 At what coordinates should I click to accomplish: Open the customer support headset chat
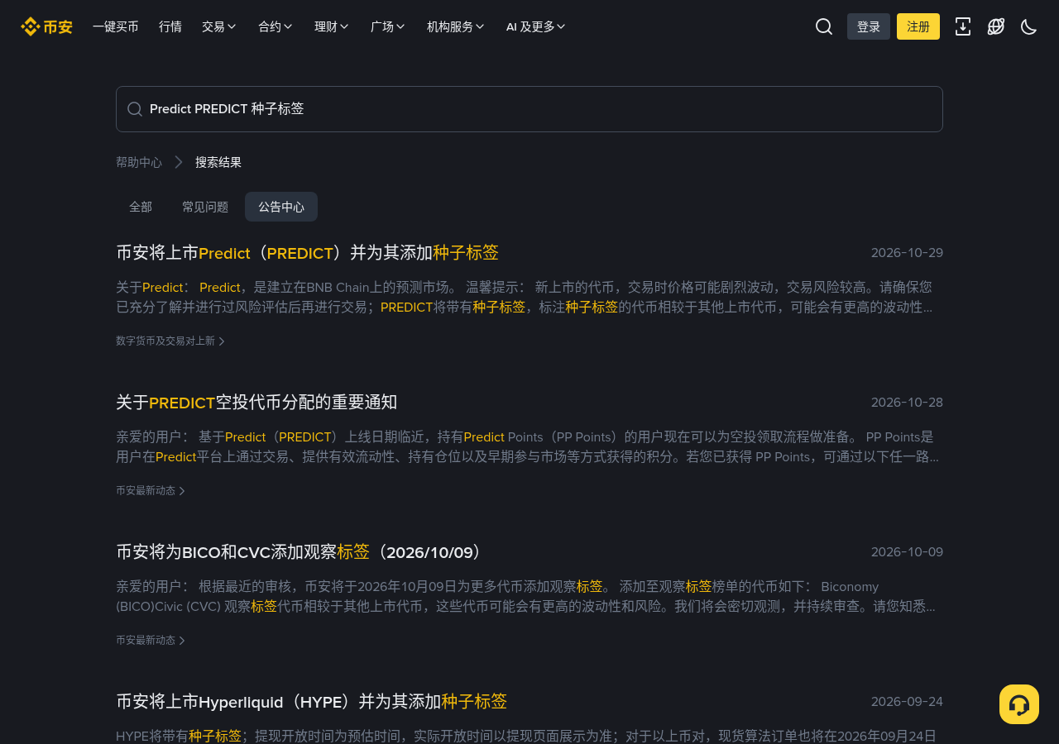(x=1019, y=704)
